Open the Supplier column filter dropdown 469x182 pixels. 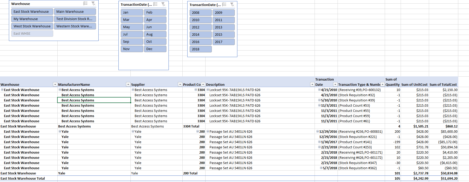[x=180, y=84]
